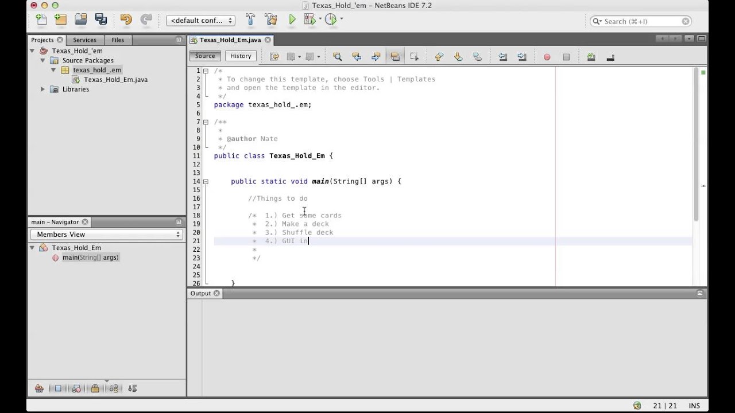Click Toggle Bookmark icon
The image size is (735, 413).
(x=477, y=57)
